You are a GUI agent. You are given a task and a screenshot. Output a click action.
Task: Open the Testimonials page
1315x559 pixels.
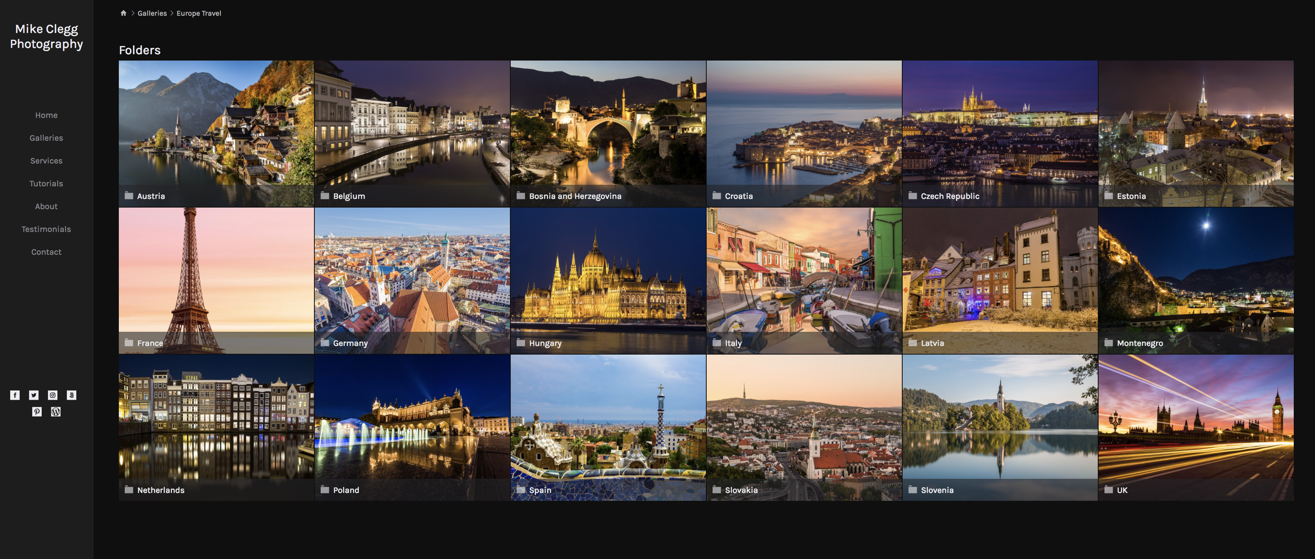pyautogui.click(x=46, y=228)
